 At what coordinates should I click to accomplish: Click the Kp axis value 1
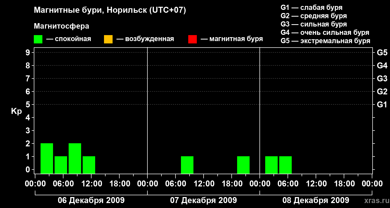[x=28, y=157]
